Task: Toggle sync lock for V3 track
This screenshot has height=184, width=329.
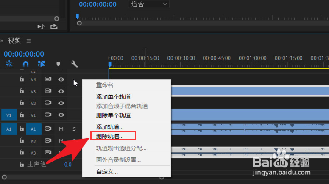Action: point(48,91)
